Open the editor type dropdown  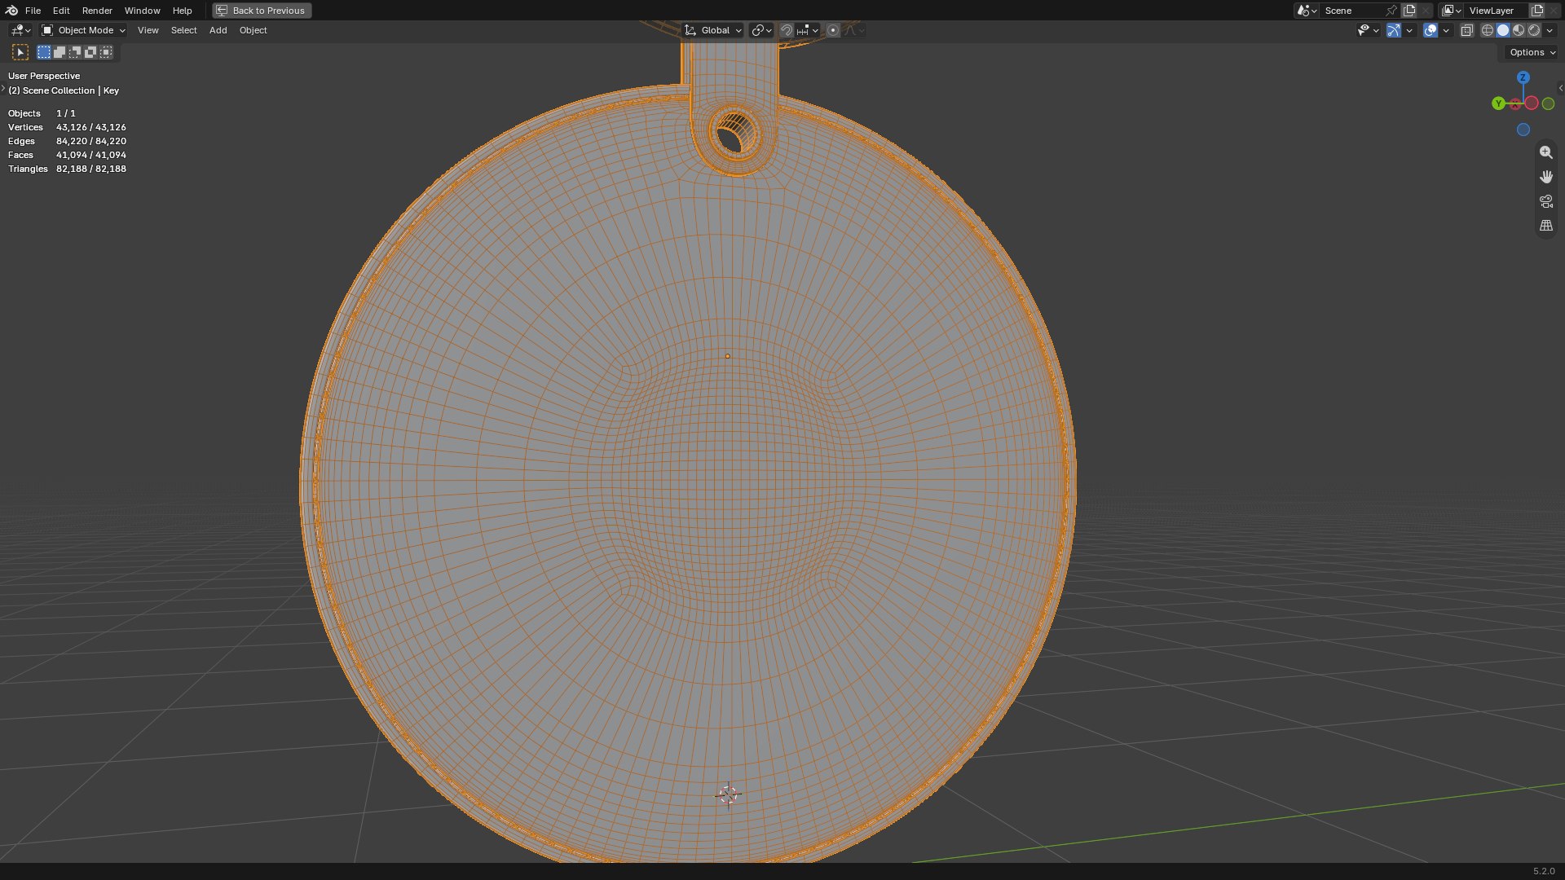[20, 30]
